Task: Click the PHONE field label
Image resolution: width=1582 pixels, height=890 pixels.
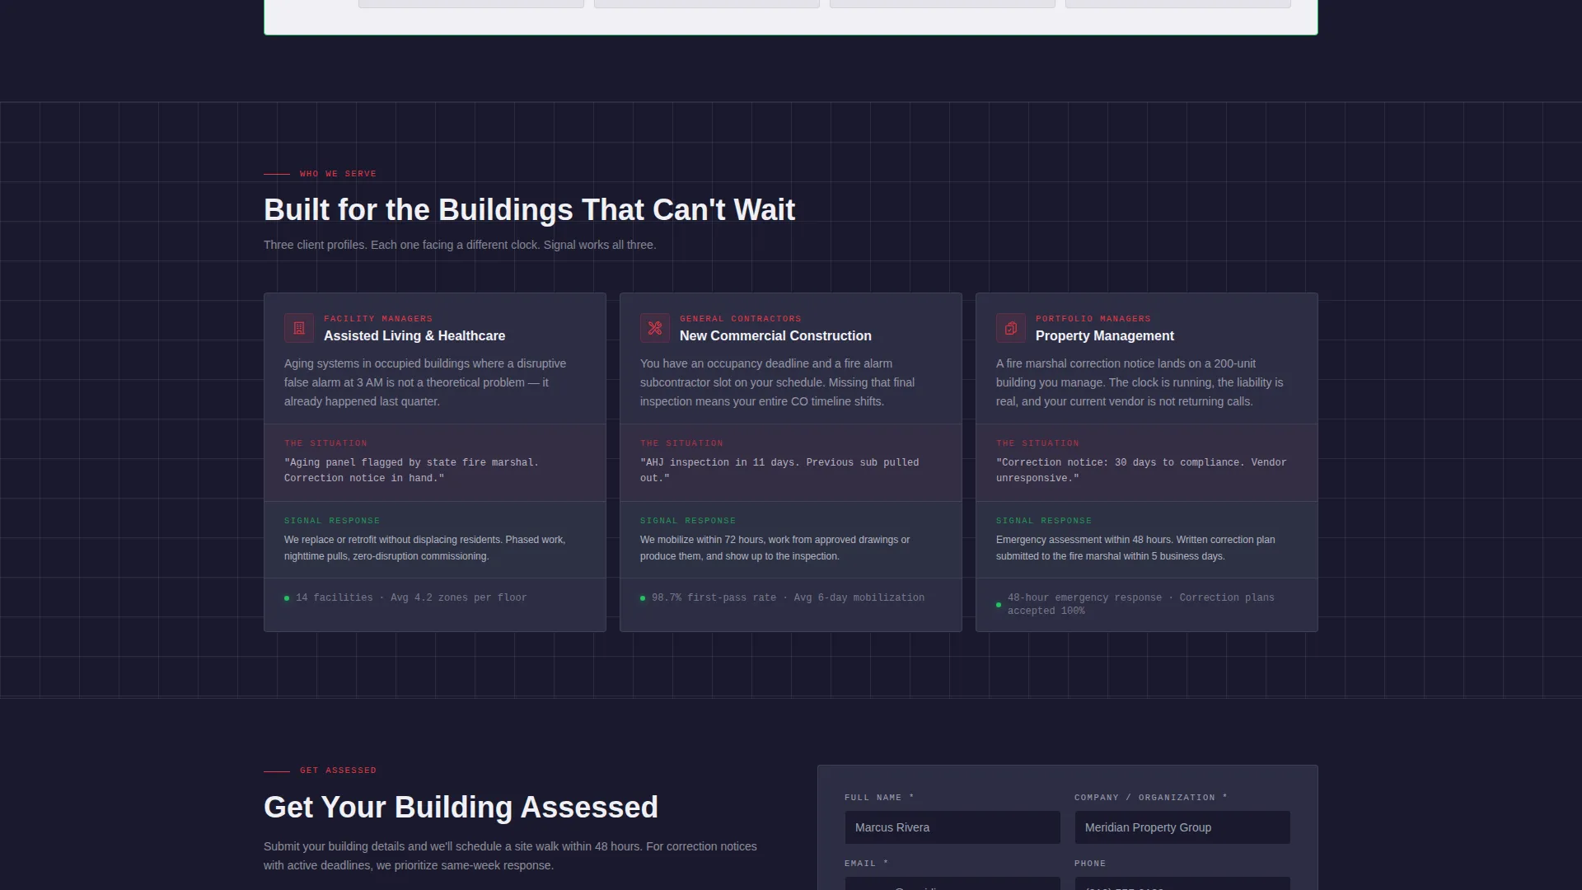Action: (1090, 864)
